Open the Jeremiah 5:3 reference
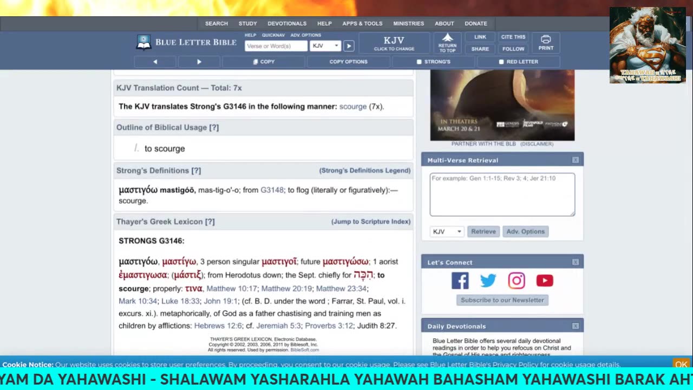The width and height of the screenshot is (693, 390). tap(278, 326)
